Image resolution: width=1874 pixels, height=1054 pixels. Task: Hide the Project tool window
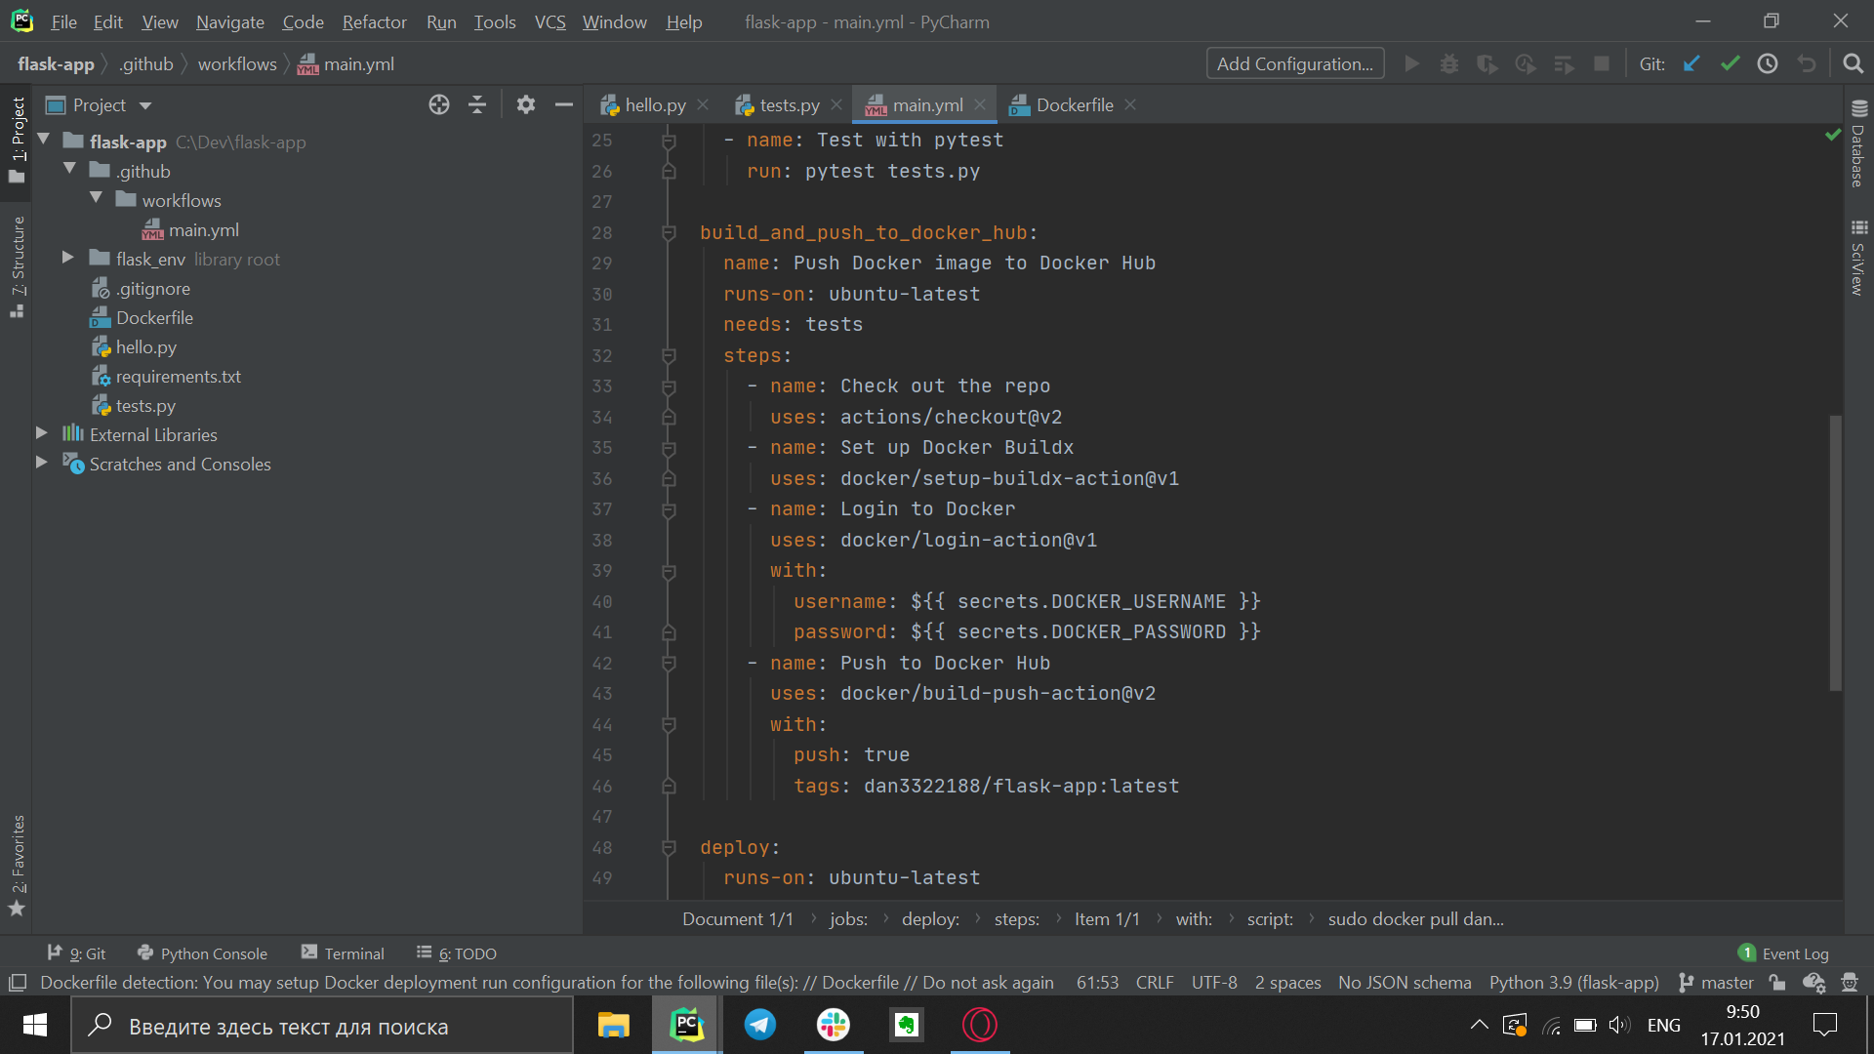563,105
